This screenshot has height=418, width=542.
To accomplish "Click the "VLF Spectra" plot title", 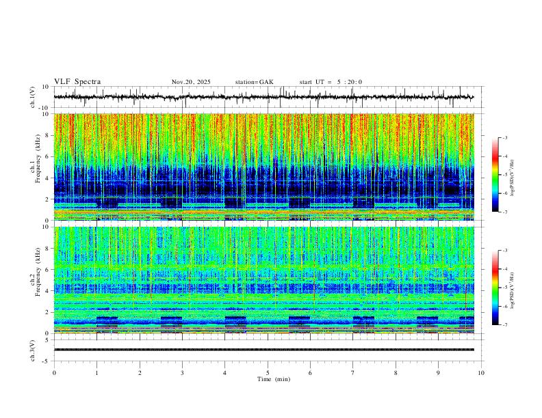I will pyautogui.click(x=77, y=82).
